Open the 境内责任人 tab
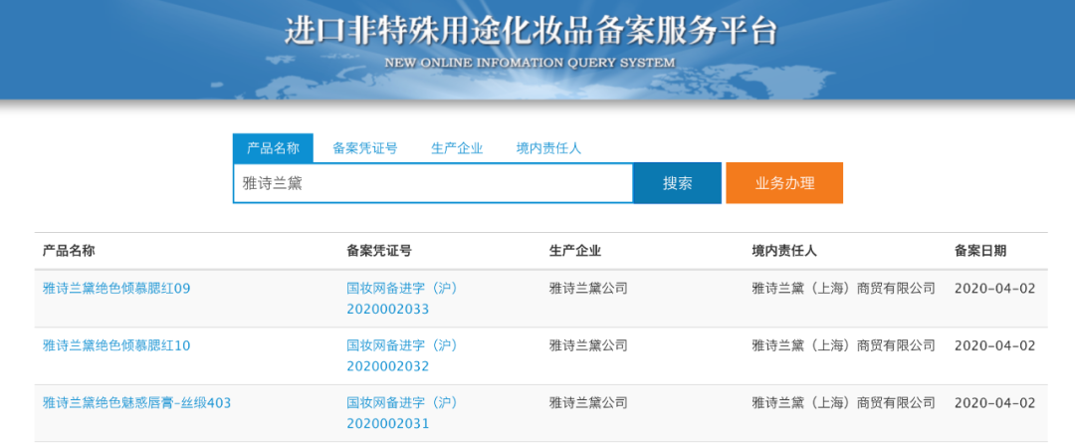Screen dimensions: 1075x443 pyautogui.click(x=548, y=148)
